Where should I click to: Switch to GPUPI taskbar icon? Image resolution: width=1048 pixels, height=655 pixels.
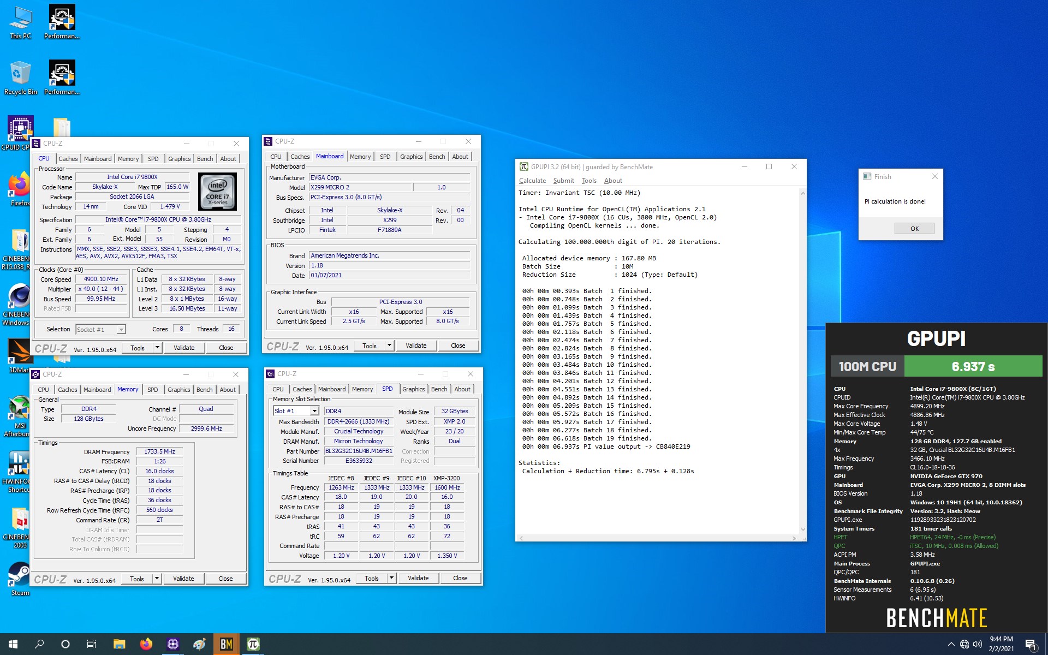pos(253,644)
